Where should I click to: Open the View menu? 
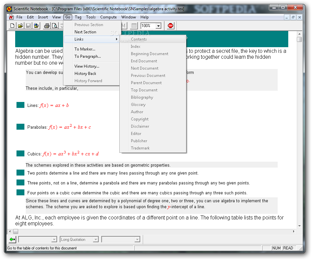tap(56, 17)
